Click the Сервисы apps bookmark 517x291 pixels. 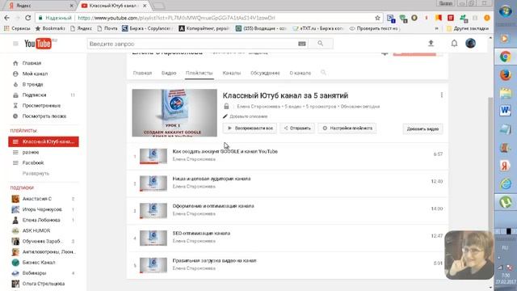point(17,28)
